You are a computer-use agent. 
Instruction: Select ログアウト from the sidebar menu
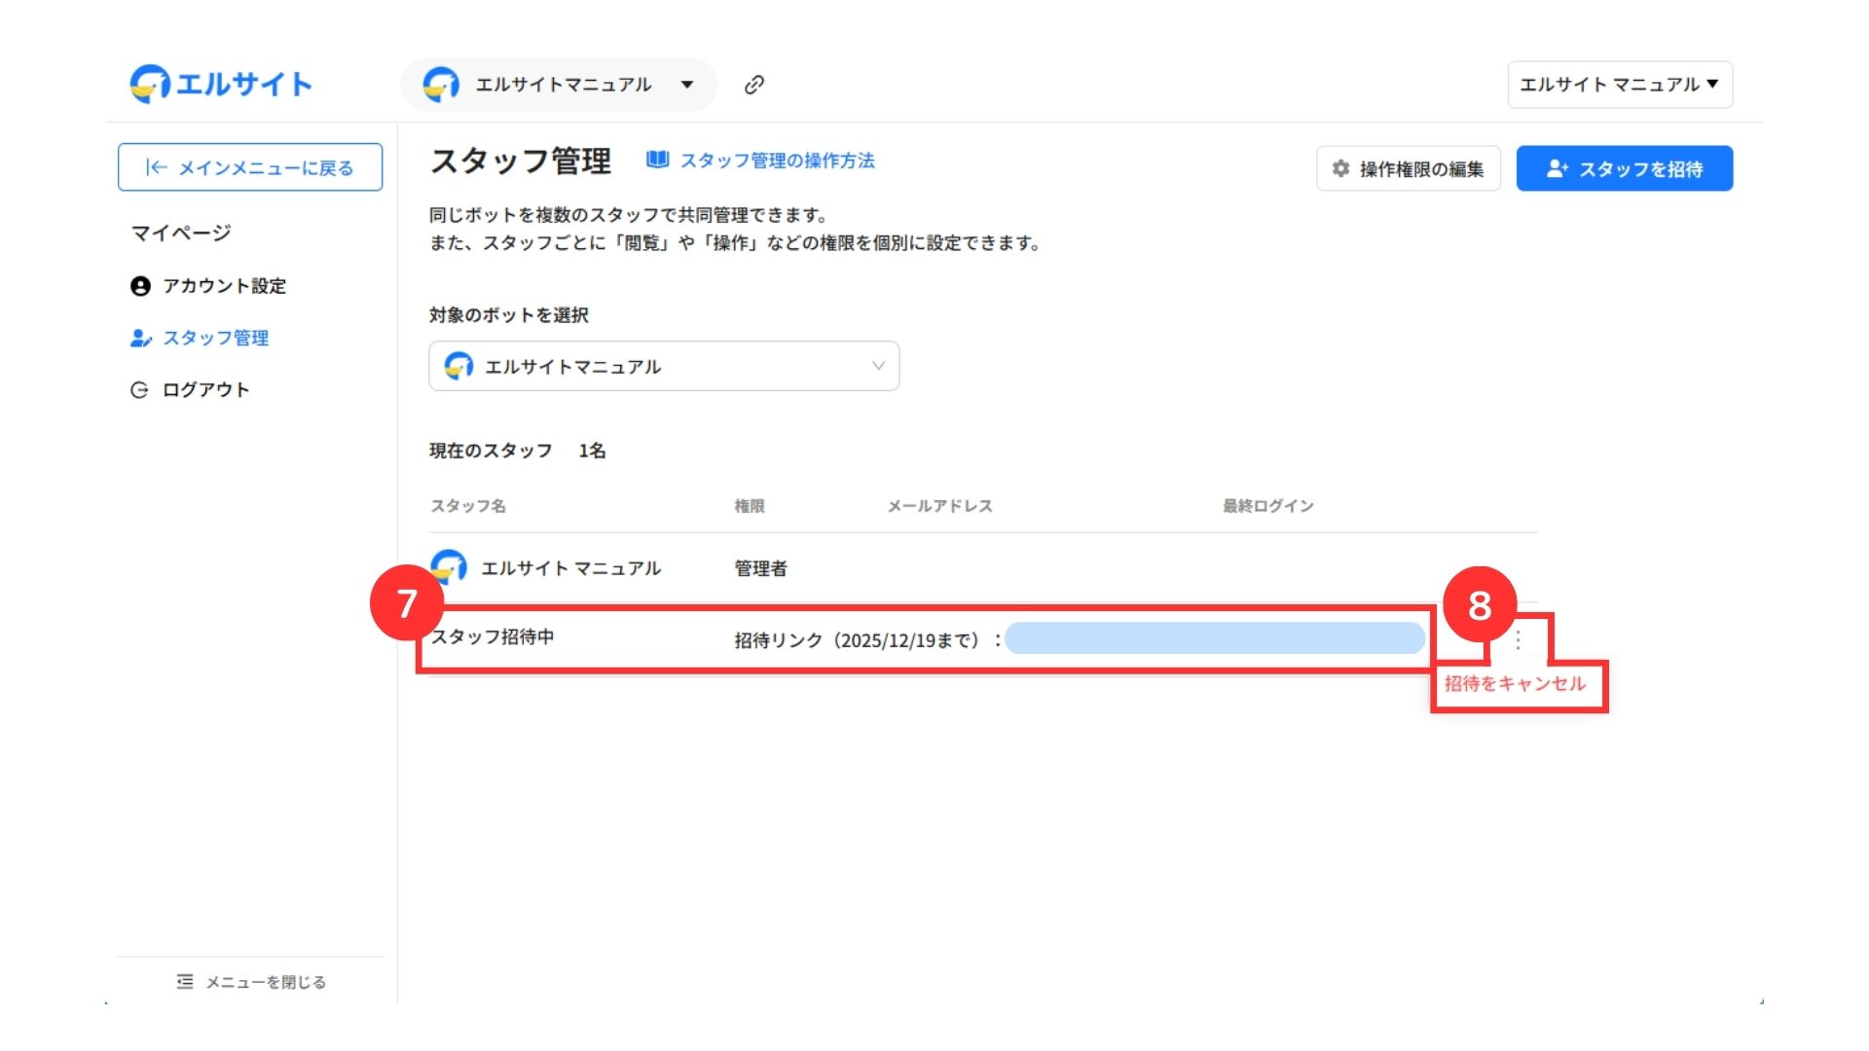pos(205,390)
